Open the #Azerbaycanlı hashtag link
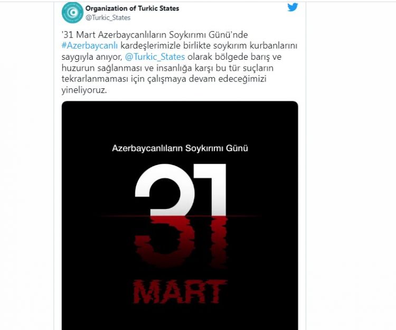This screenshot has height=330, width=396. point(90,46)
